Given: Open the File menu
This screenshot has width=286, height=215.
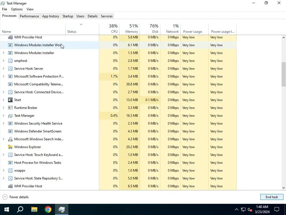Looking at the screenshot, I should coord(4,9).
